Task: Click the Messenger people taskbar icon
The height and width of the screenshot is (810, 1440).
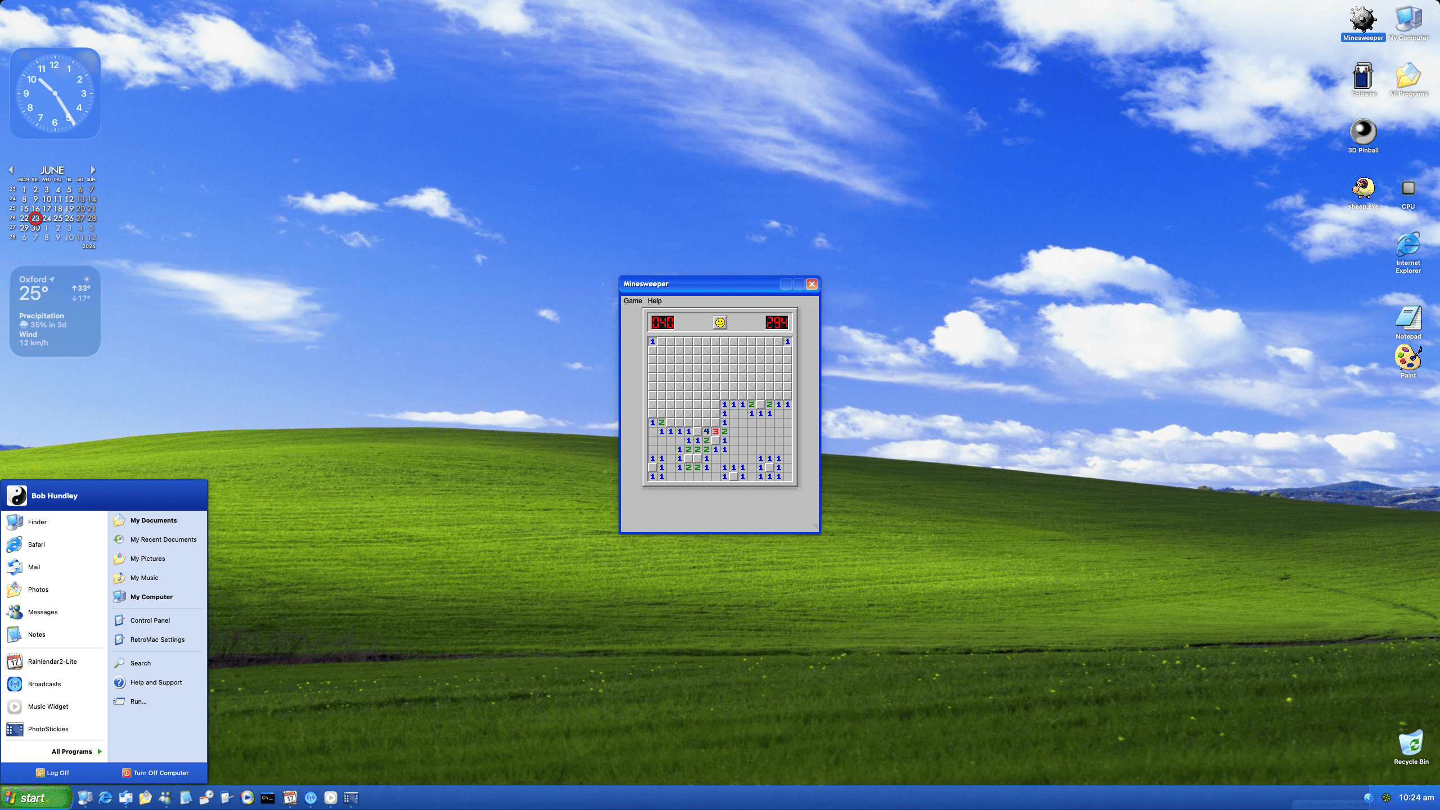Action: tap(165, 798)
